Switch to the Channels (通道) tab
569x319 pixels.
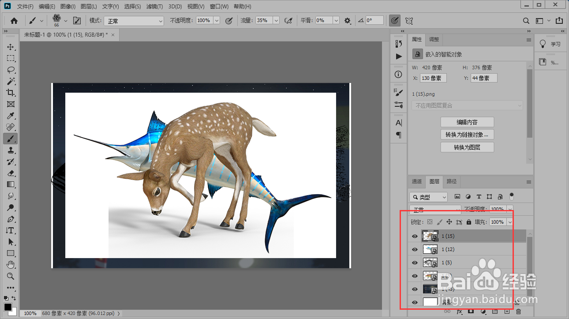(x=417, y=181)
